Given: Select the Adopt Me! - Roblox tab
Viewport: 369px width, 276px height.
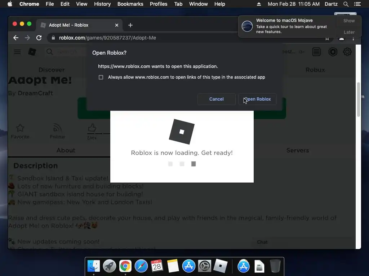Looking at the screenshot, I should pos(79,25).
